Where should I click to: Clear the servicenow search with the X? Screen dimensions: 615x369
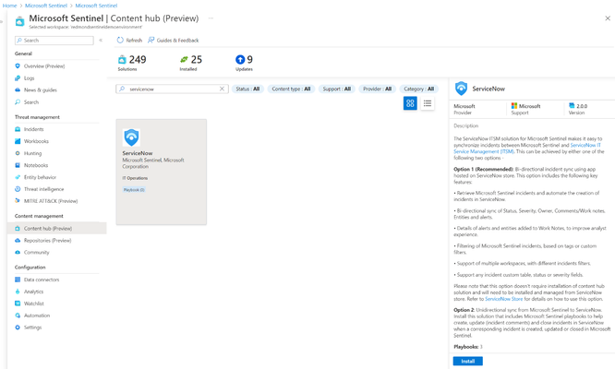[222, 89]
